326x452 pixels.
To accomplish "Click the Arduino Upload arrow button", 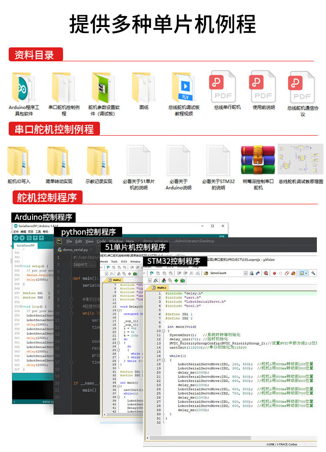I will (x=22, y=238).
